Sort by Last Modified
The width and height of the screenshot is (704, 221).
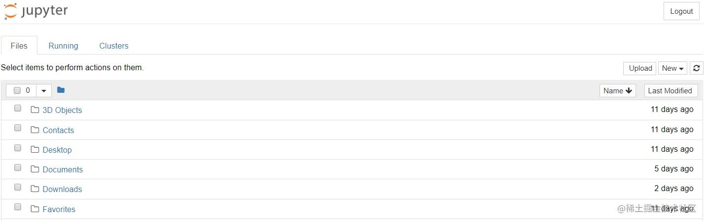point(670,90)
